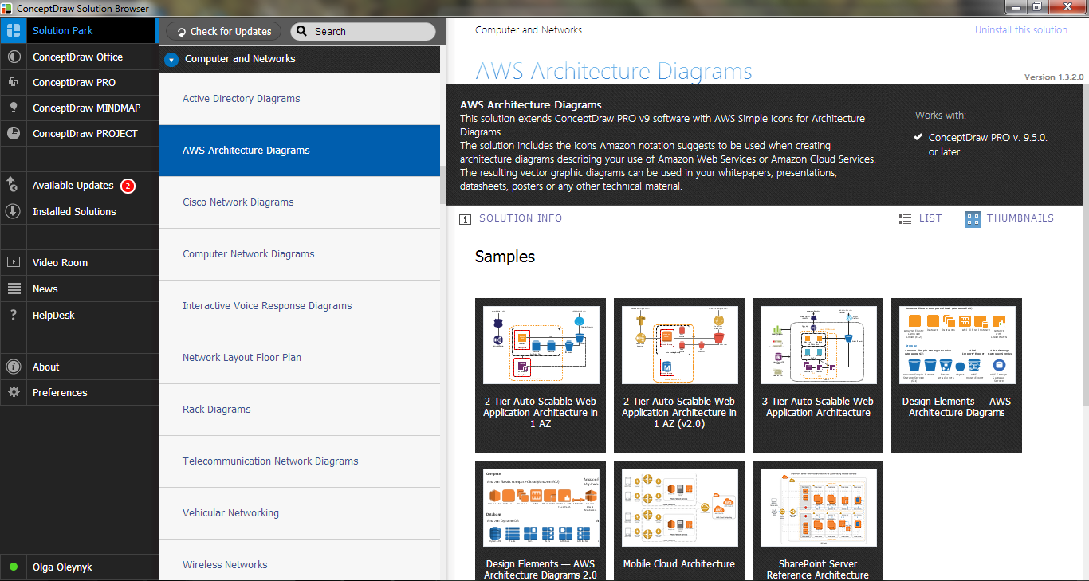Image resolution: width=1089 pixels, height=581 pixels.
Task: Open Available Updates with badge
Action: [73, 186]
